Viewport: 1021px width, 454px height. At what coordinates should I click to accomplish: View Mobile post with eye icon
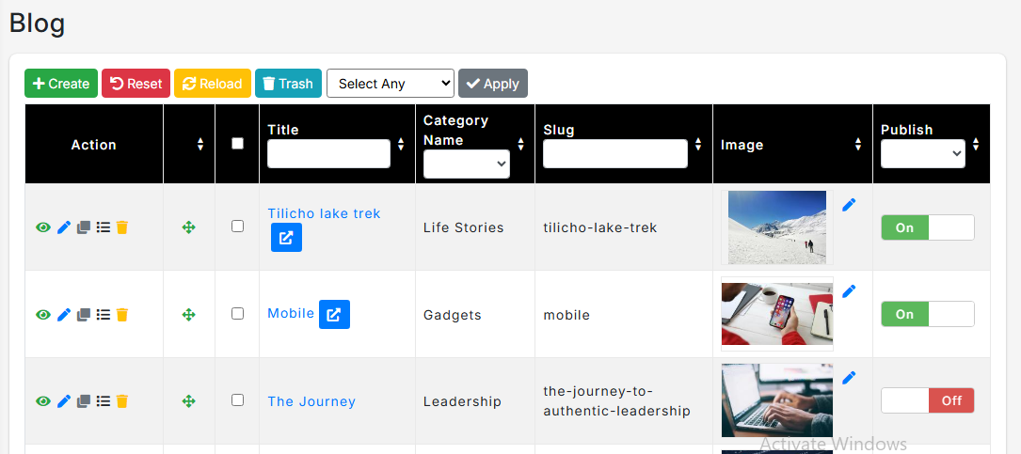click(x=43, y=315)
